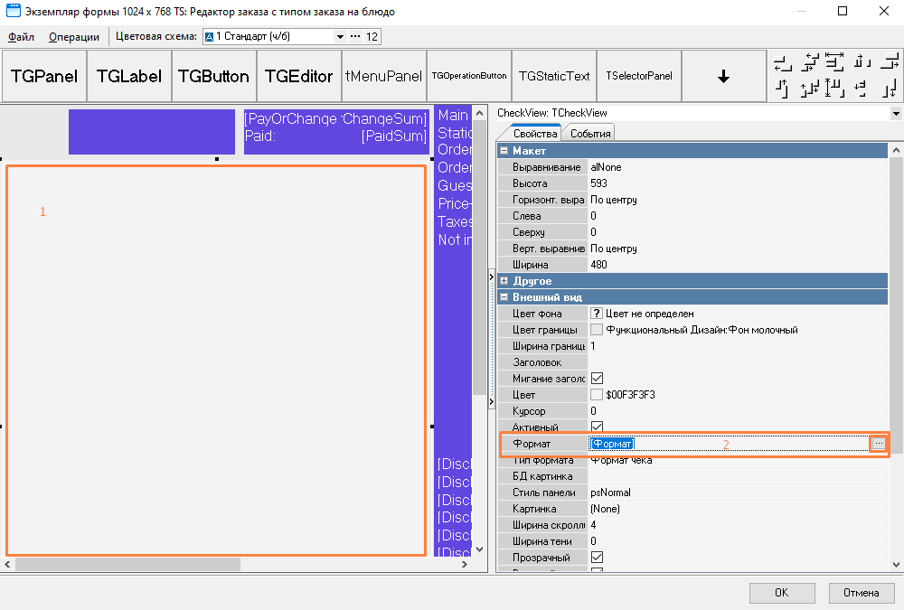904x610 pixels.
Task: Click the equalize heights alignment icon
Action: 834,88
